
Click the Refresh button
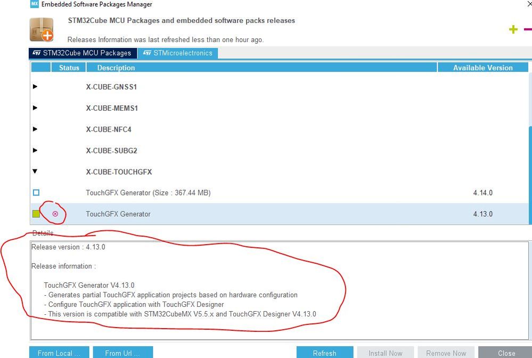[x=325, y=353]
